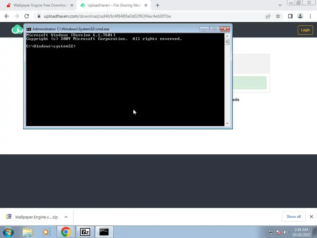
Task: Close the UploadHaven tab
Action: pos(146,6)
